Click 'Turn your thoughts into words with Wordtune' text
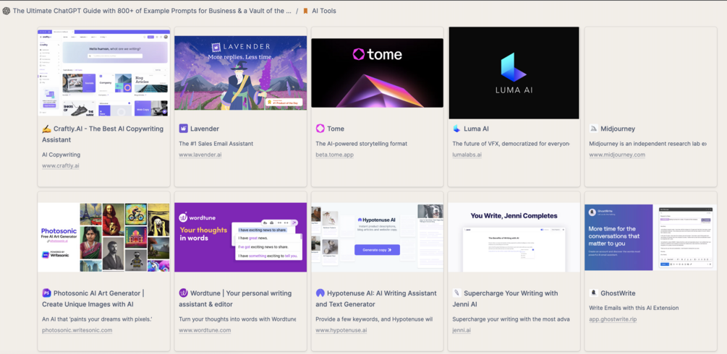727x354 pixels. pyautogui.click(x=237, y=319)
